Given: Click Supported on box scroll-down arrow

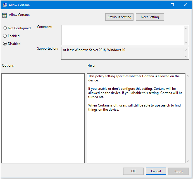Looking at the screenshot, I should [x=186, y=57].
